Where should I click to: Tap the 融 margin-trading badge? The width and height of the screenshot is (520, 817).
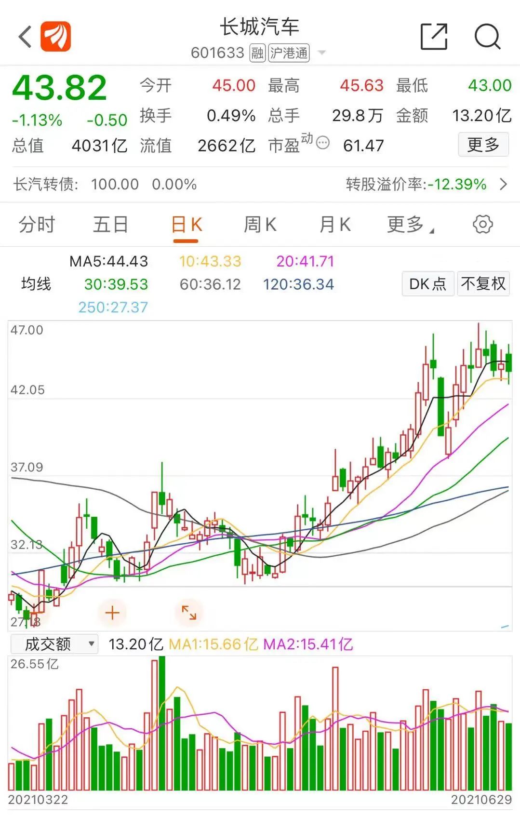tap(257, 53)
